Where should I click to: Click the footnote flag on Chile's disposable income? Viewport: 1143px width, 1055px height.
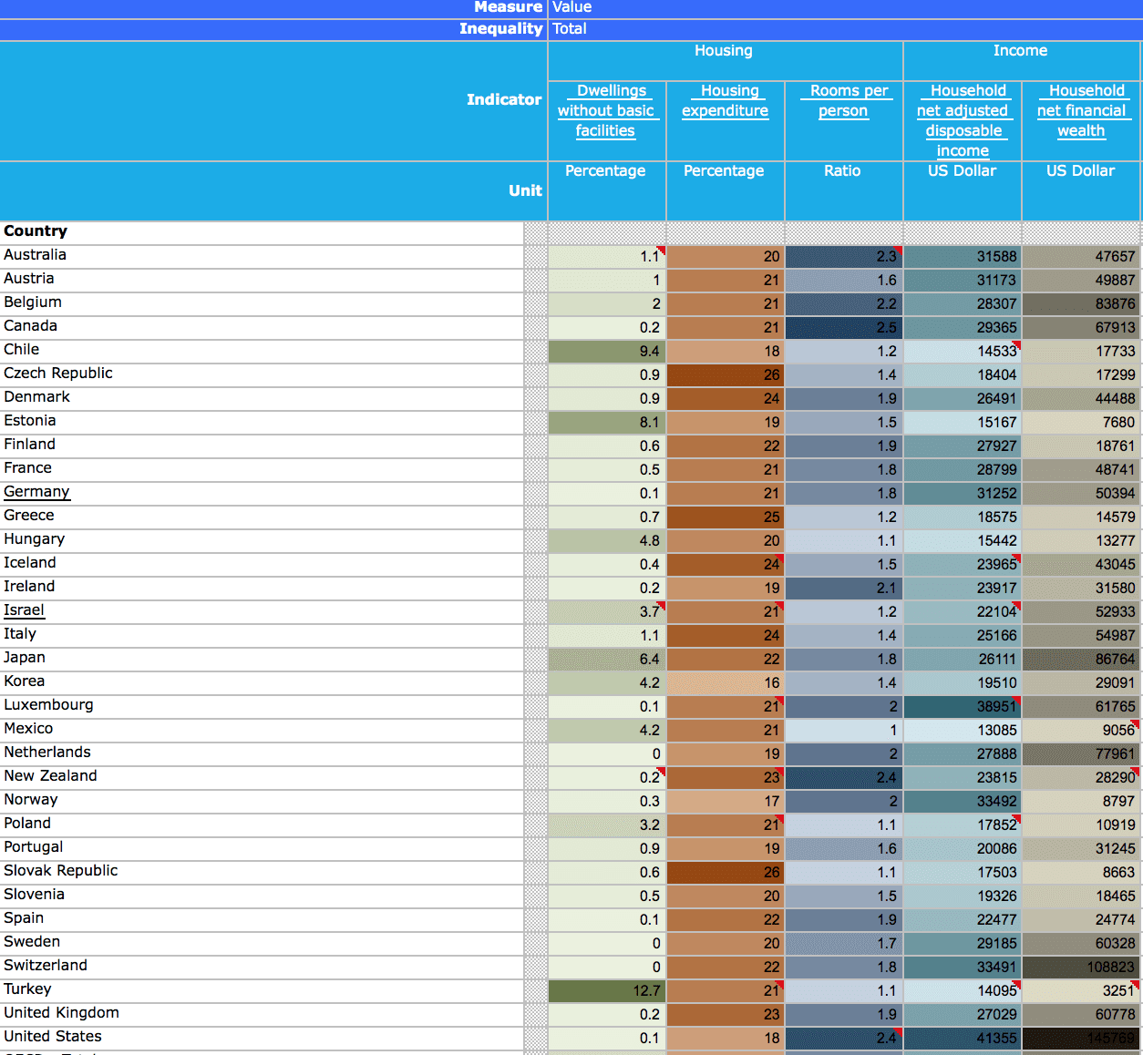(x=1014, y=345)
